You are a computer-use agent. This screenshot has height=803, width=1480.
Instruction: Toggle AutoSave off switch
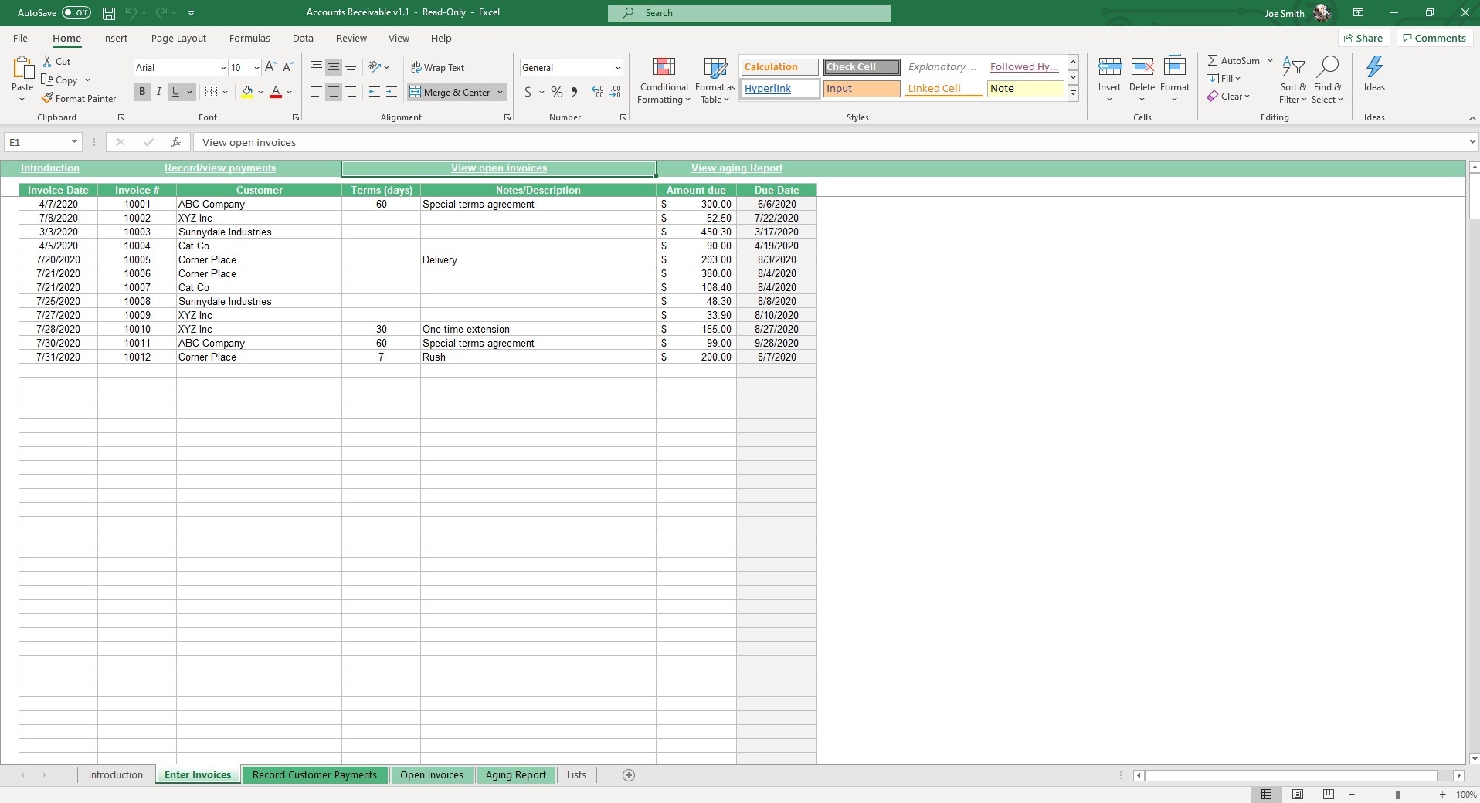(x=74, y=12)
